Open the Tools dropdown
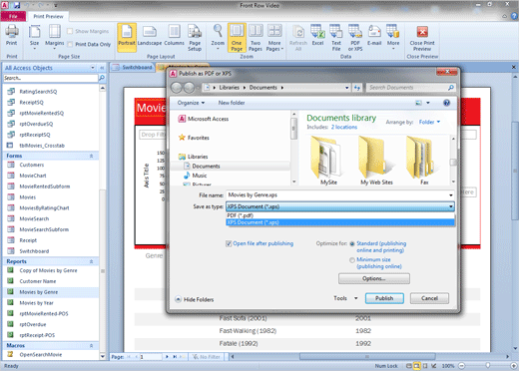Viewport: 519px width, 371px height. pyautogui.click(x=345, y=298)
